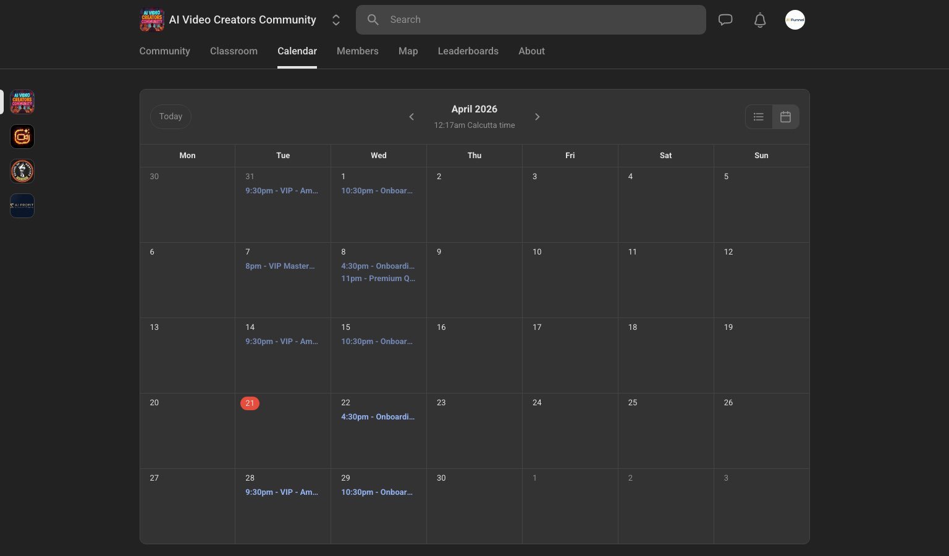The image size is (949, 556).
Task: Select the highlighted date 21 today marker
Action: [250, 403]
